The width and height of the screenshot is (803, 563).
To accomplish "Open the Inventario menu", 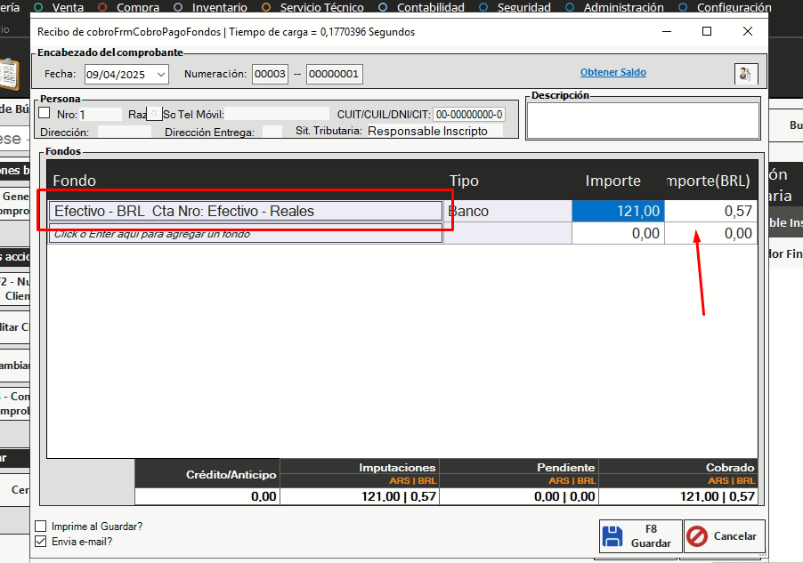I will pyautogui.click(x=212, y=7).
